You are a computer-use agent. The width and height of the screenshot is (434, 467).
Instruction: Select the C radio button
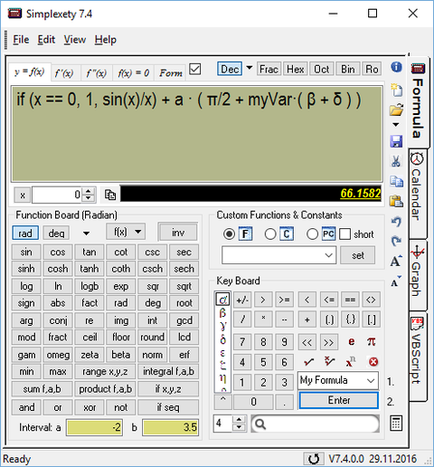tap(270, 233)
